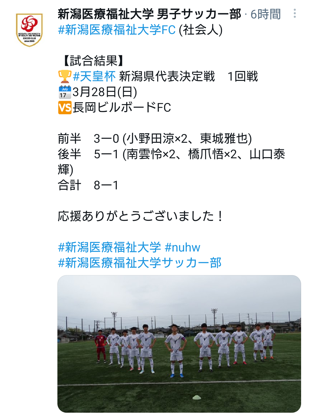Open the soccer club's profile avatar
The width and height of the screenshot is (310, 417).
coord(29,30)
